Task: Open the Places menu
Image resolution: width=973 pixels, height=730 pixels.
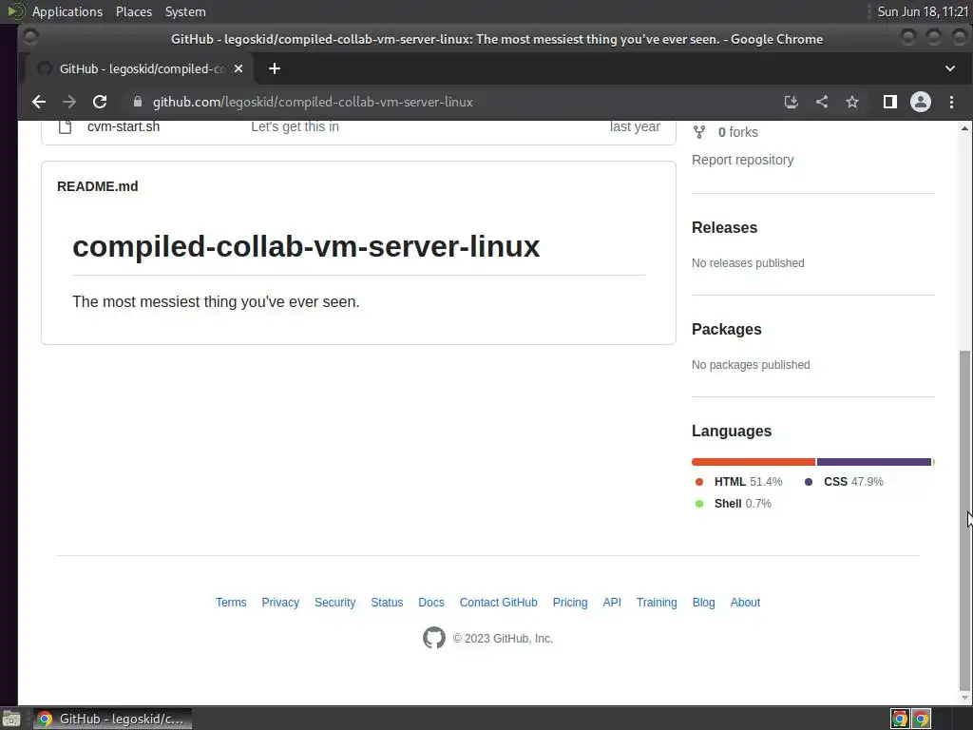Action: coord(133,11)
